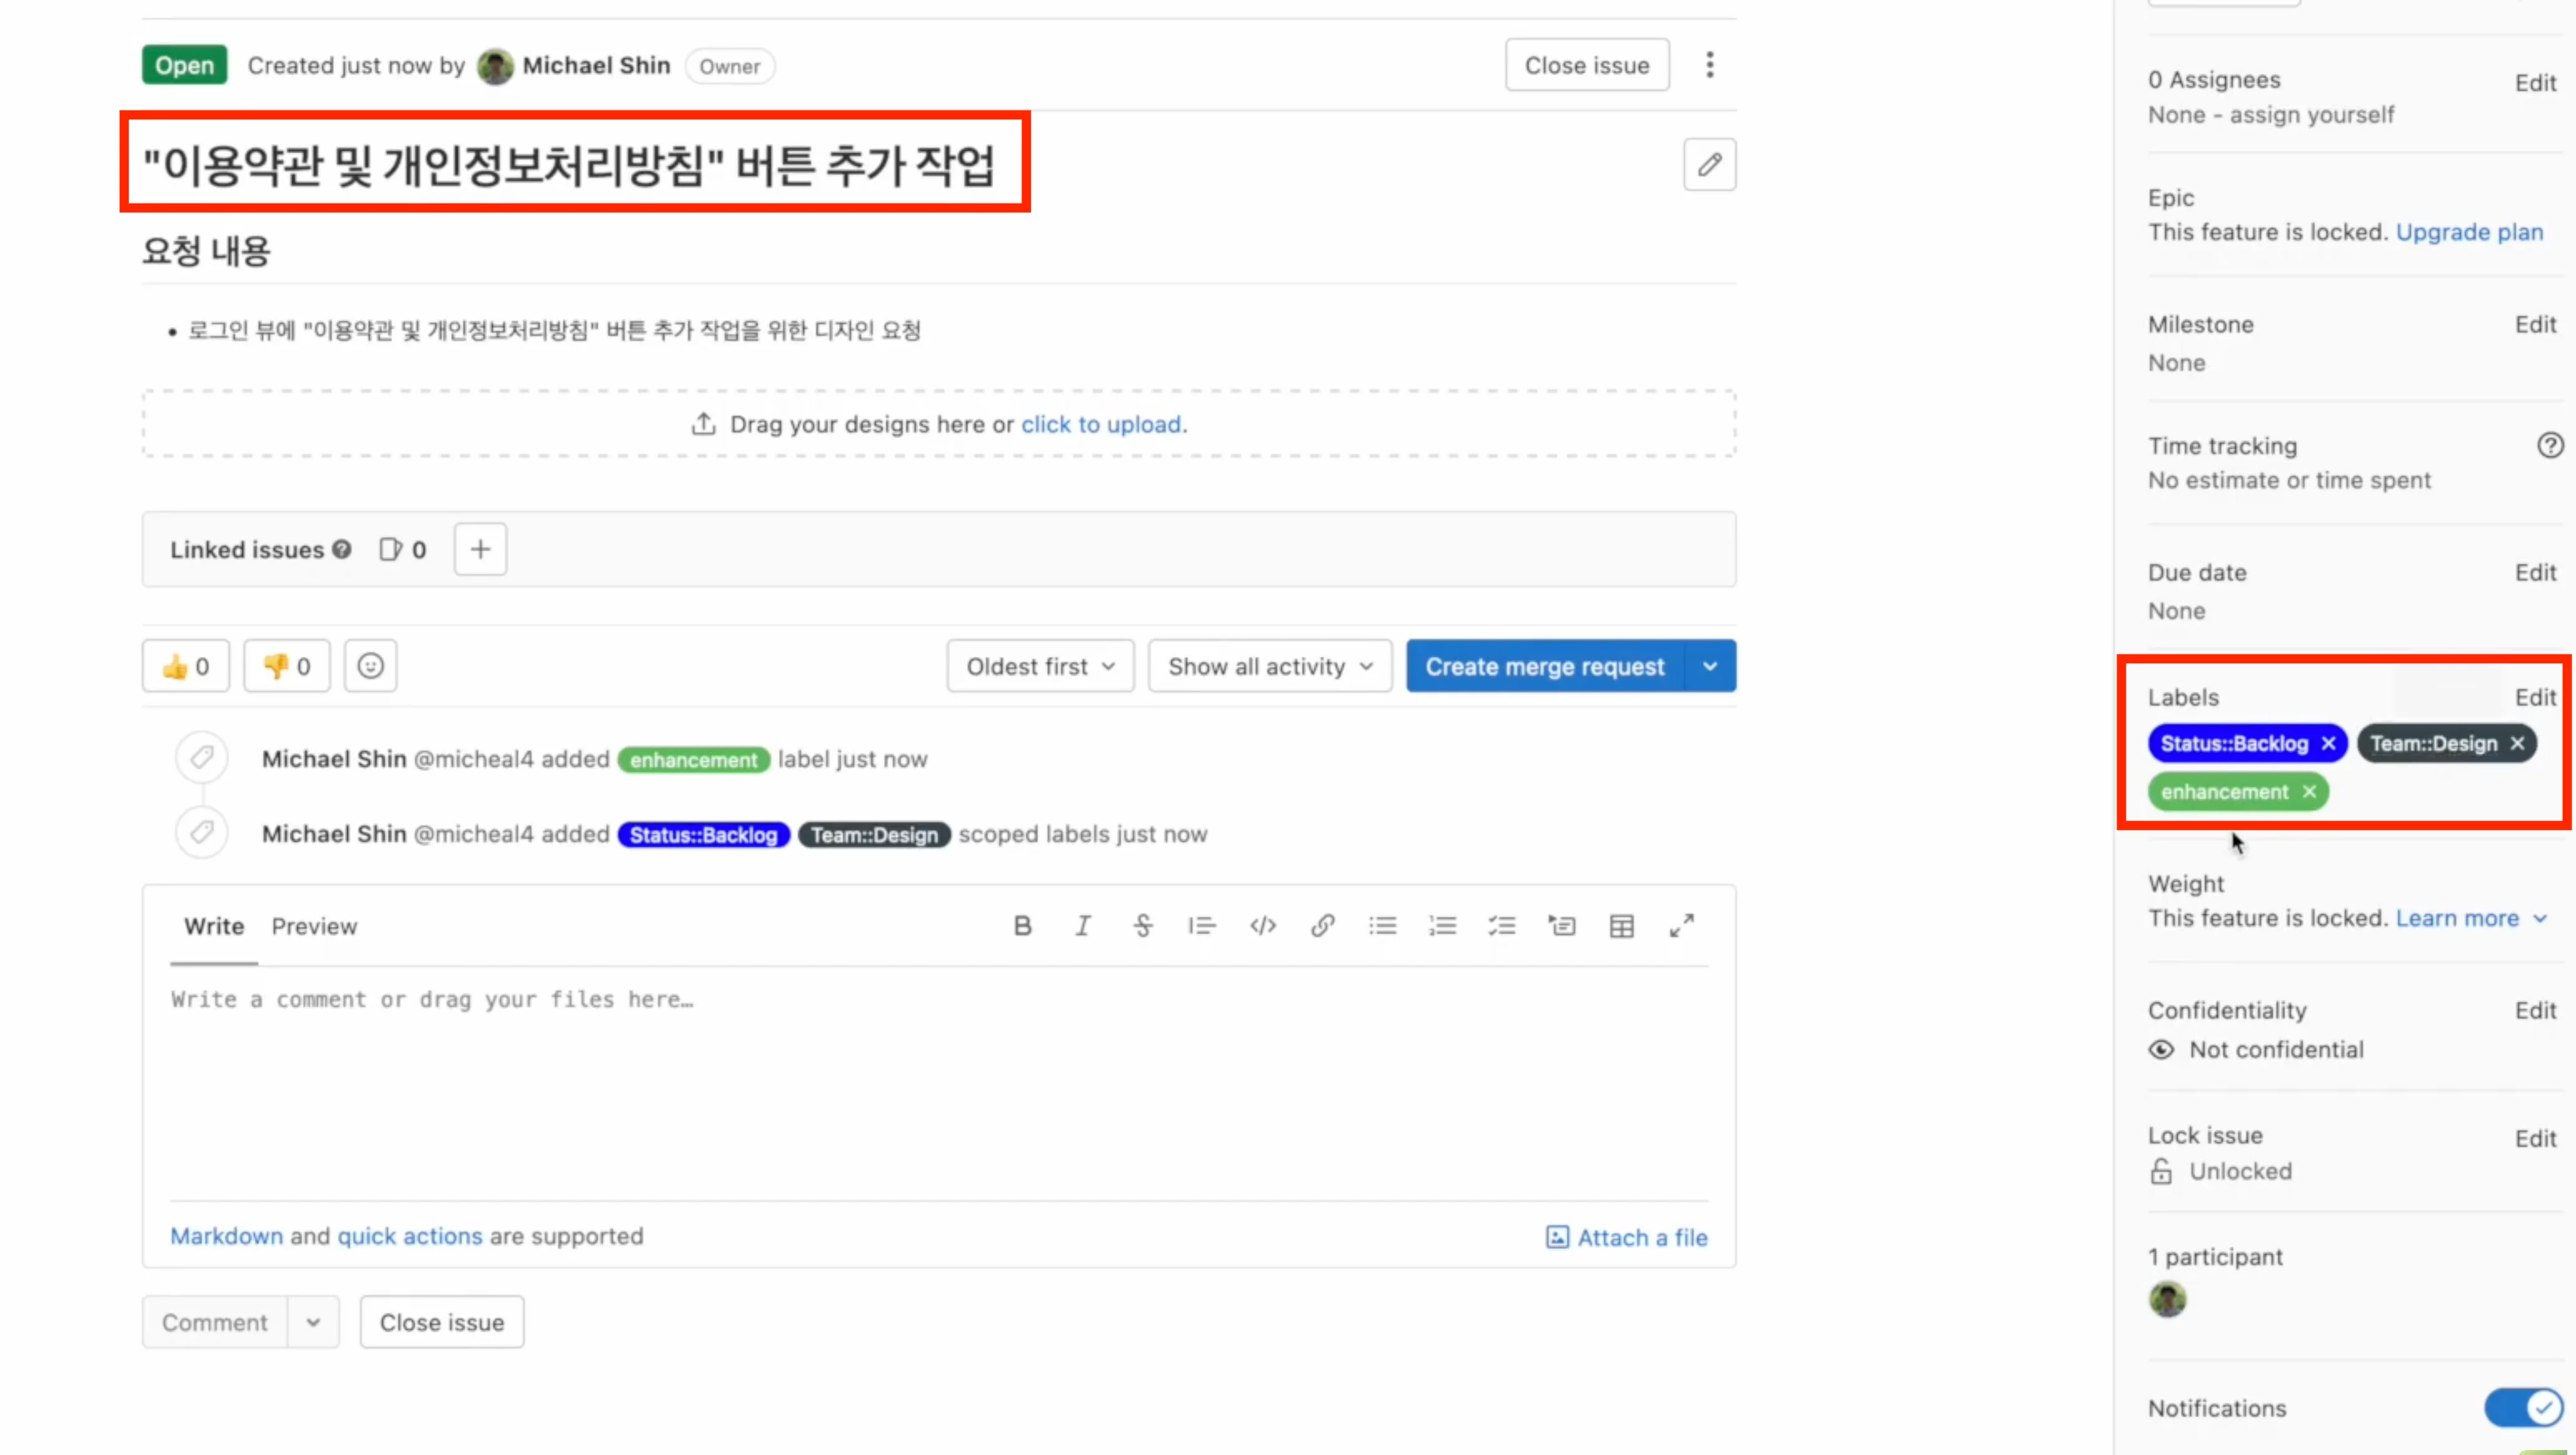Screen dimensions: 2576x1455
Task: Insert a code block in the comment
Action: pos(1262,925)
